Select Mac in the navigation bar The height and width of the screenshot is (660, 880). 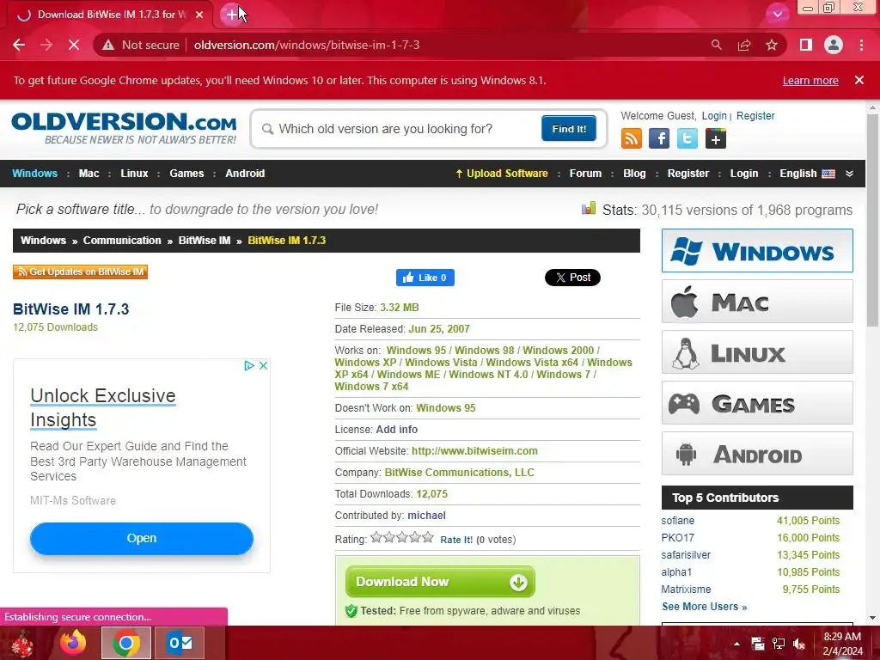(89, 174)
